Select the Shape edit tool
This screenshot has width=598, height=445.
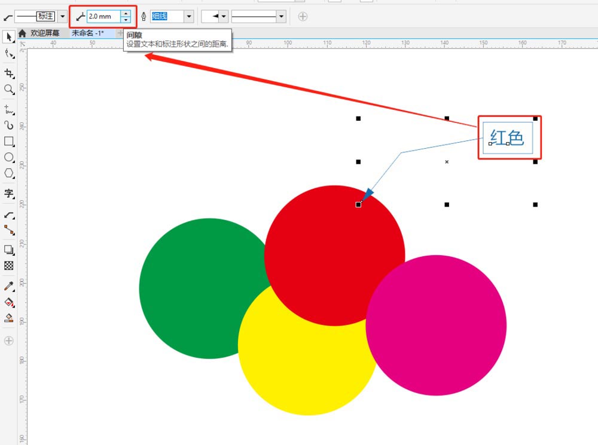coord(9,54)
